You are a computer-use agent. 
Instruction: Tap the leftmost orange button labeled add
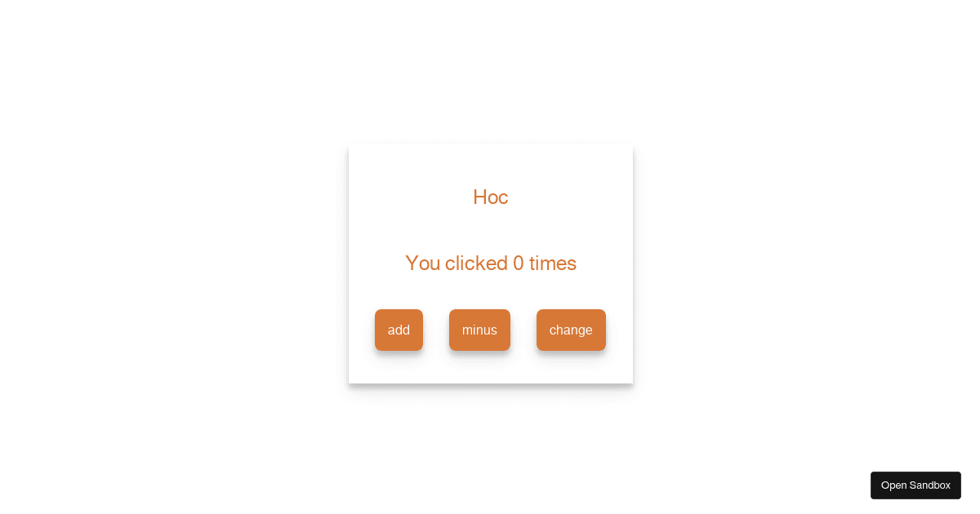(399, 330)
